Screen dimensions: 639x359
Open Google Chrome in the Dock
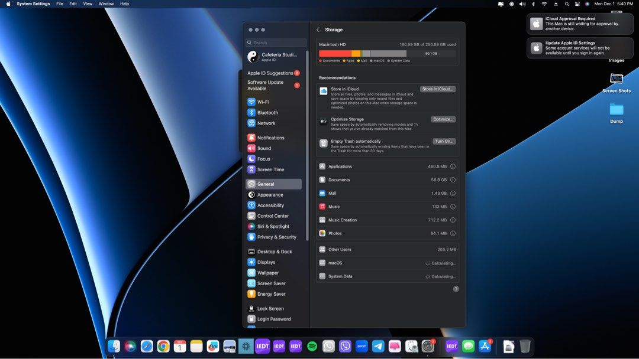pos(163,347)
